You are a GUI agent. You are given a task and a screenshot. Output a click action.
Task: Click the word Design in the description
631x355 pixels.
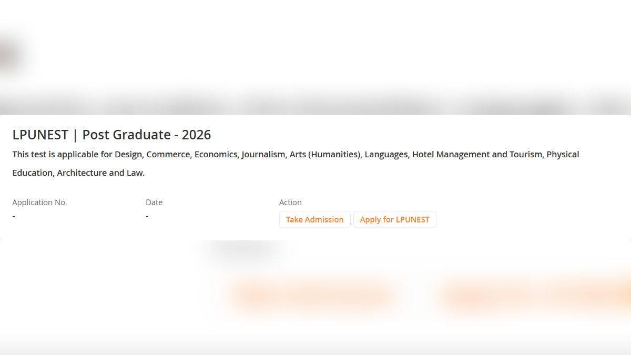point(128,154)
